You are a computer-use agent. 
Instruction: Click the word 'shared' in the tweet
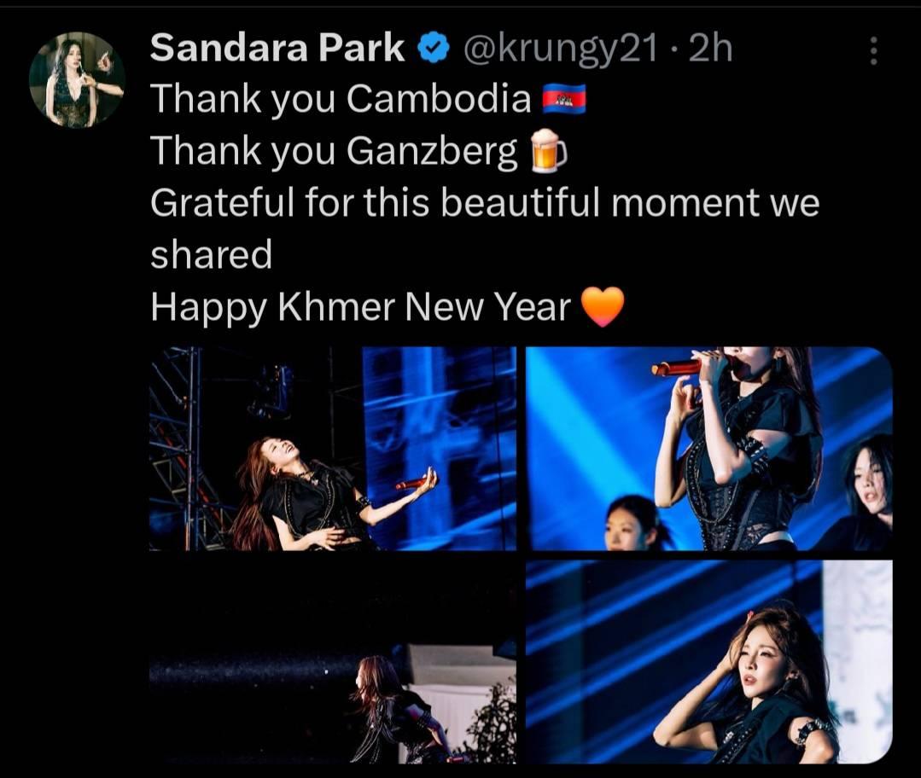click(212, 254)
